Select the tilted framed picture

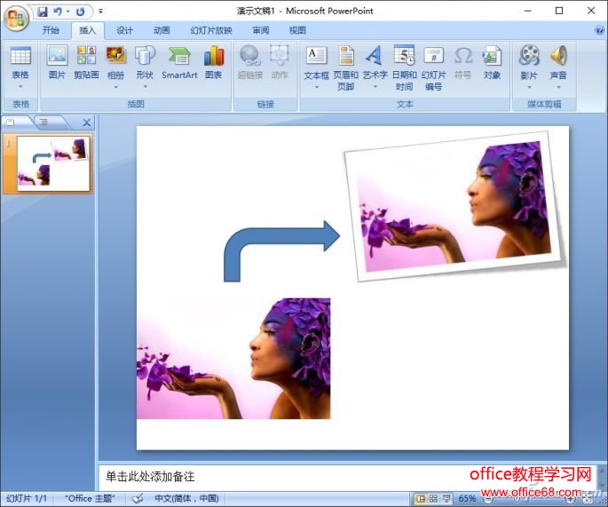454,206
